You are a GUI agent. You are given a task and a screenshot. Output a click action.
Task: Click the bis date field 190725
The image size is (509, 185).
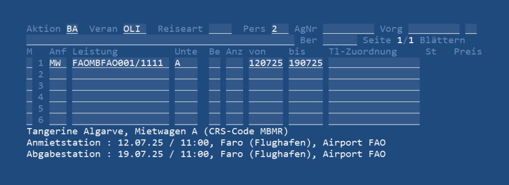306,63
